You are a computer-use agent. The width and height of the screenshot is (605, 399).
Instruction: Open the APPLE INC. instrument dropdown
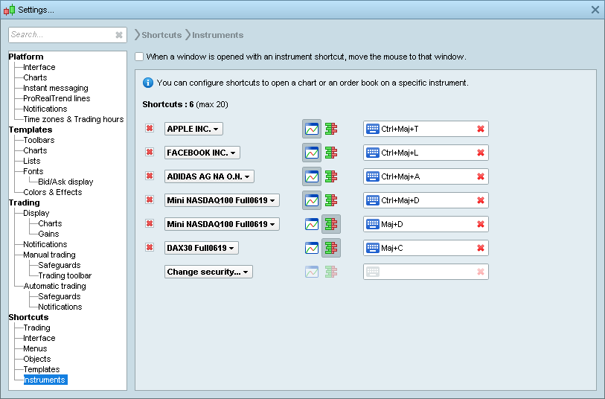click(x=193, y=129)
